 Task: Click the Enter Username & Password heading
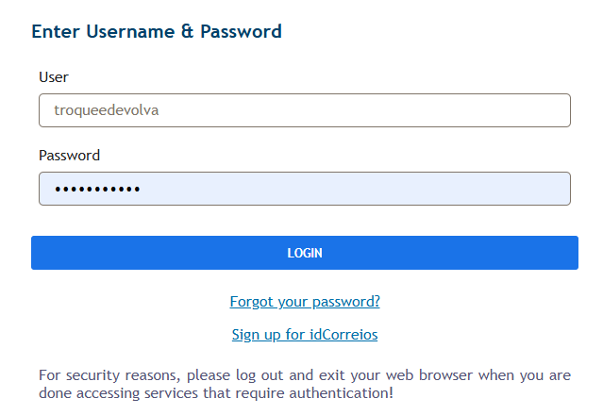(157, 31)
